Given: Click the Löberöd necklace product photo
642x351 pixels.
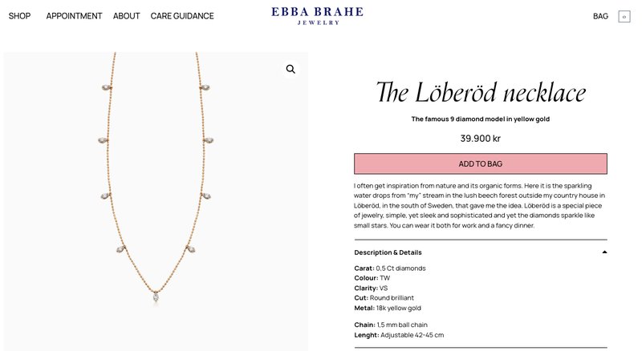Looking at the screenshot, I should (156, 200).
